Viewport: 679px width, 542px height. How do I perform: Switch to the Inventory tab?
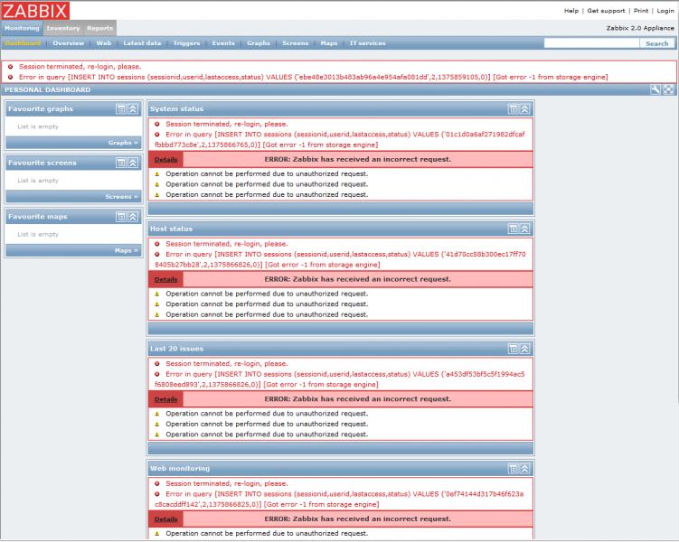coord(63,28)
